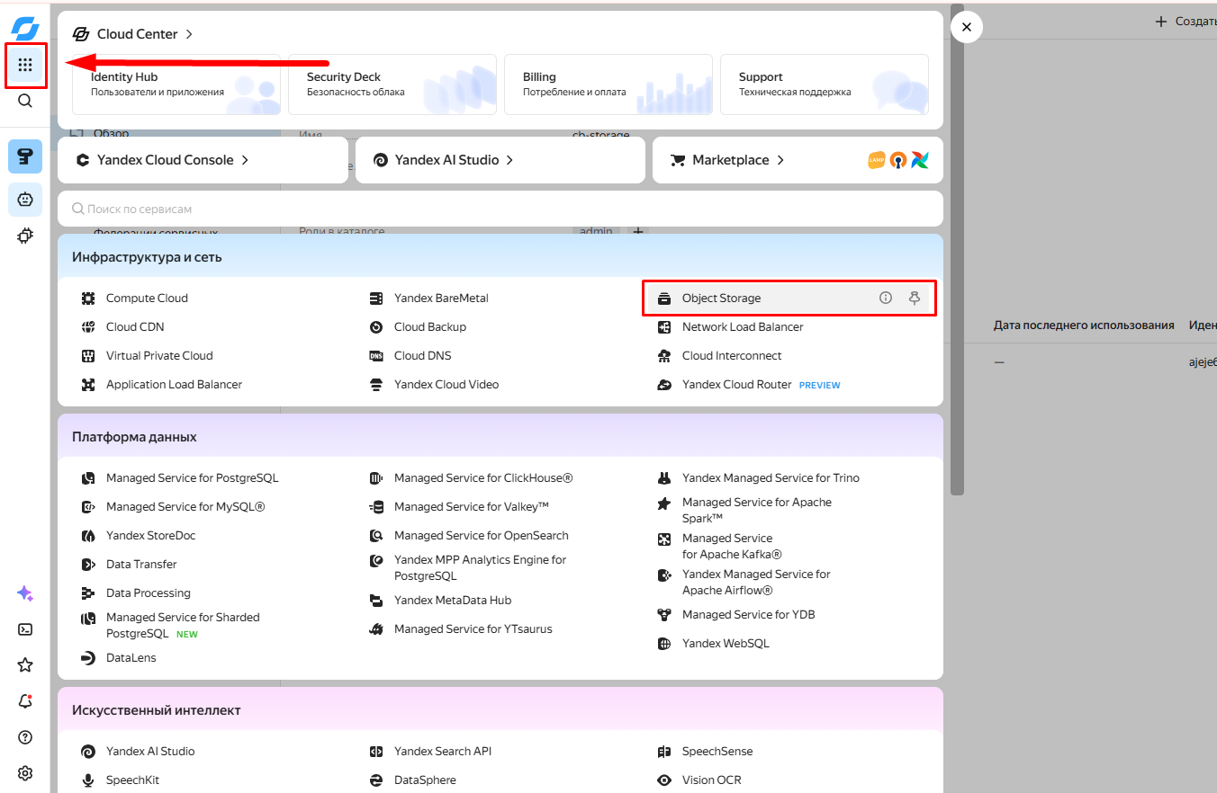Select the chip icon in left sidebar

click(25, 236)
